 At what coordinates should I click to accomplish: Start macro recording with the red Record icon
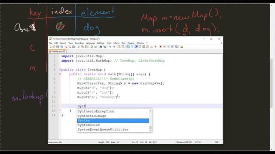coord(161,47)
